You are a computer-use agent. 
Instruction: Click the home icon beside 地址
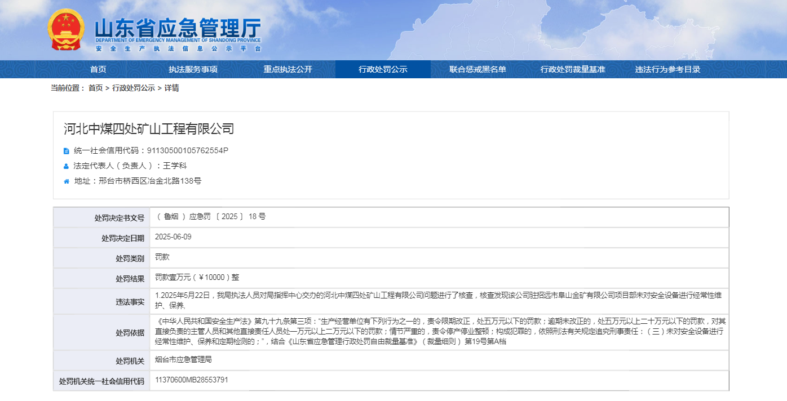coord(66,181)
